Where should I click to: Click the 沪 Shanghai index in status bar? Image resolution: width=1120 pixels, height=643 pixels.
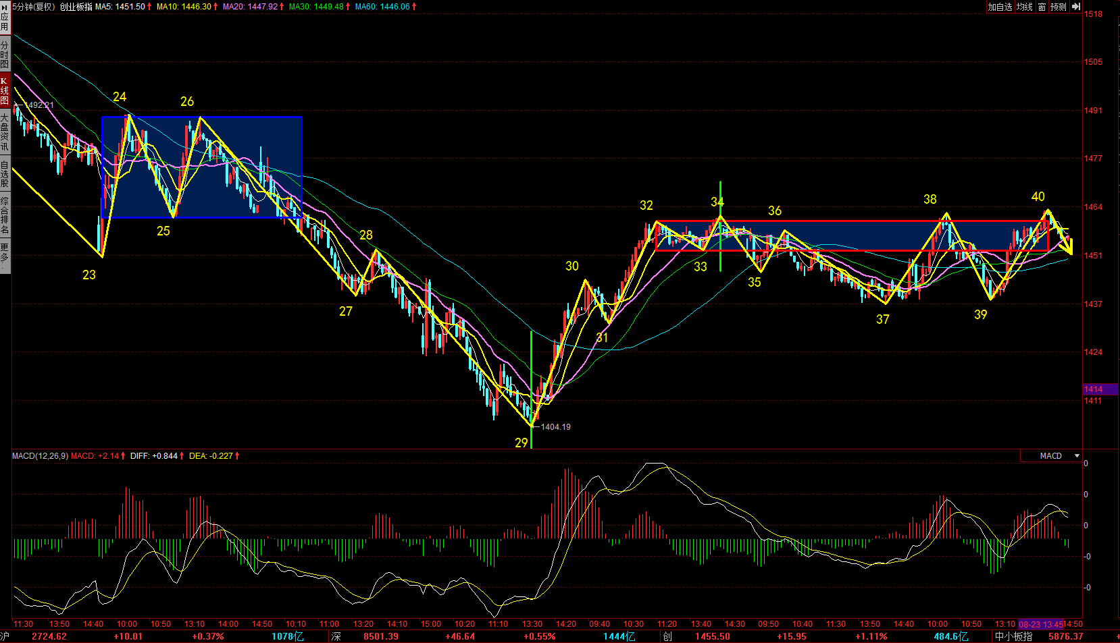pyautogui.click(x=5, y=636)
